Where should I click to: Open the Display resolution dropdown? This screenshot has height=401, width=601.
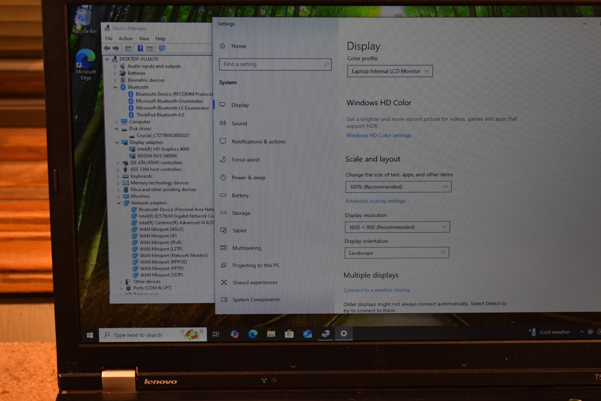click(397, 227)
